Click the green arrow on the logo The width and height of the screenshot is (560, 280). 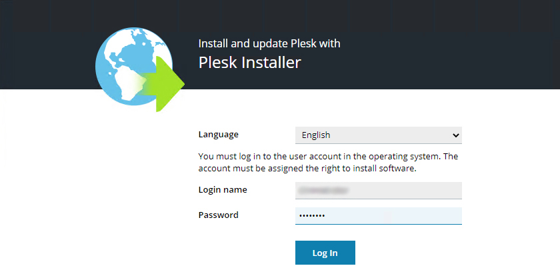[x=167, y=83]
